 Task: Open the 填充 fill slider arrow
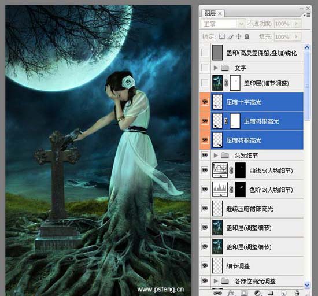coord(297,36)
